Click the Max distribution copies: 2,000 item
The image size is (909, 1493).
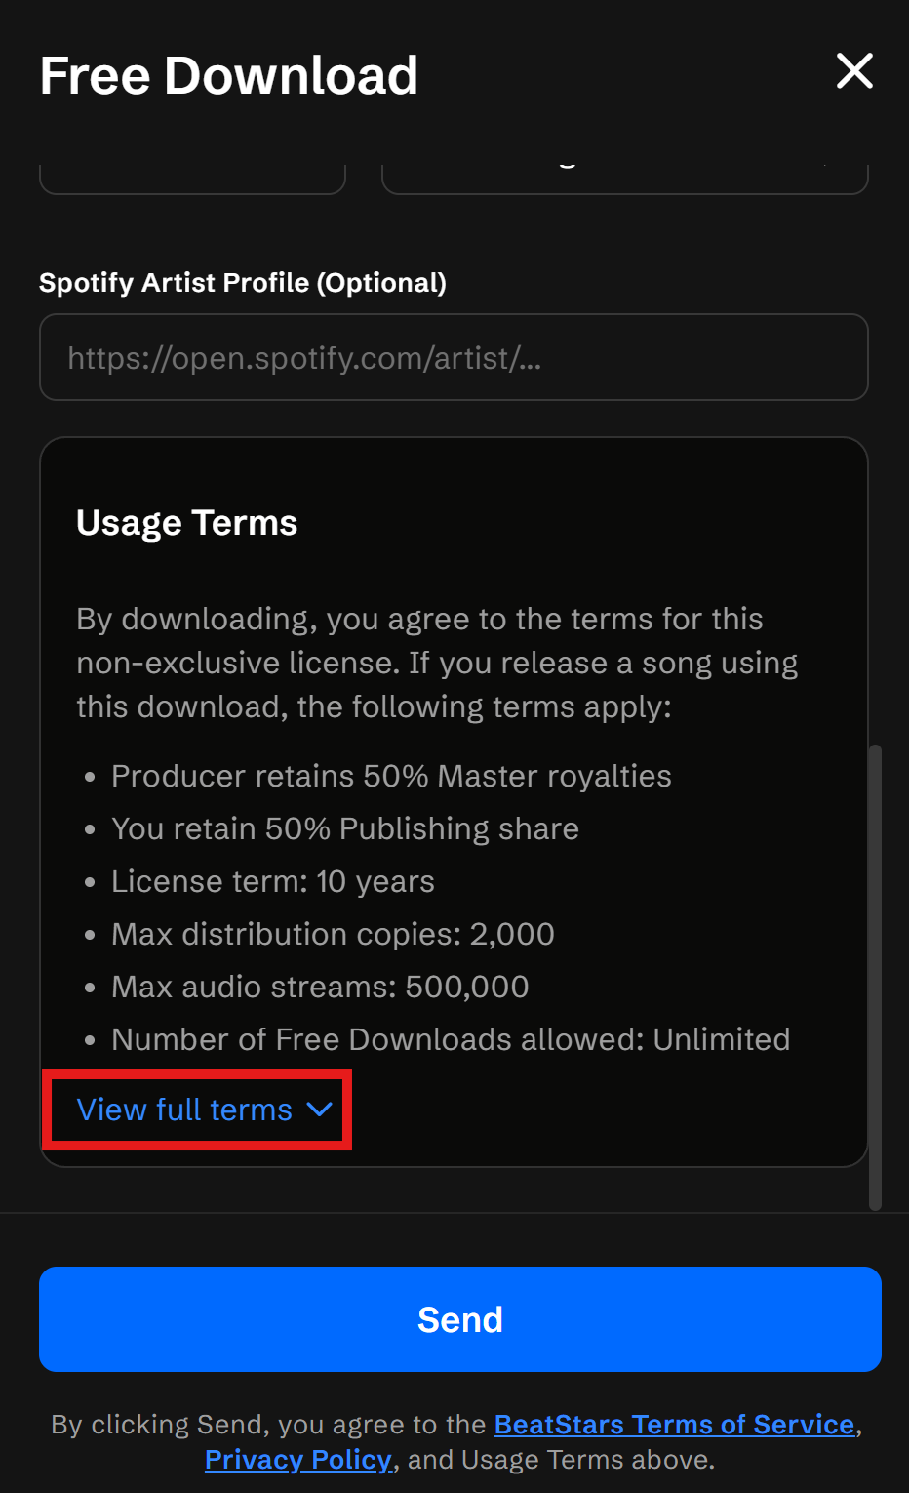(x=333, y=934)
